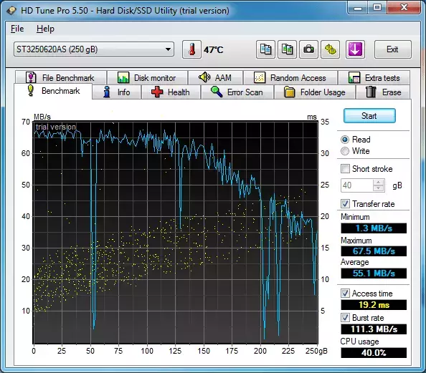Open the Error Scan magnifier tab

pos(237,92)
